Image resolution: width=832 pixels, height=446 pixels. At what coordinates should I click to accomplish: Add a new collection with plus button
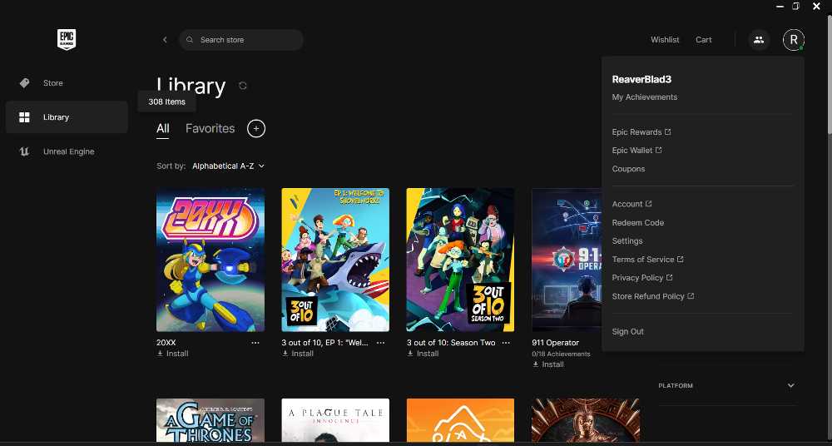click(x=256, y=128)
